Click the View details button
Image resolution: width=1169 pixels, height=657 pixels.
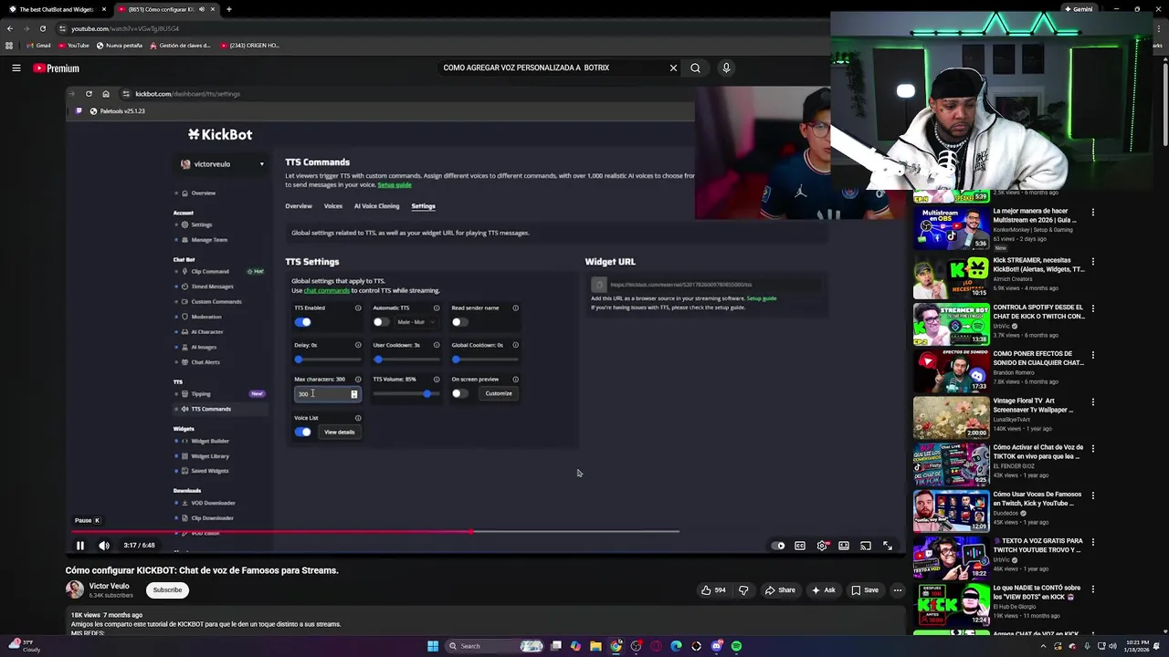pyautogui.click(x=339, y=432)
